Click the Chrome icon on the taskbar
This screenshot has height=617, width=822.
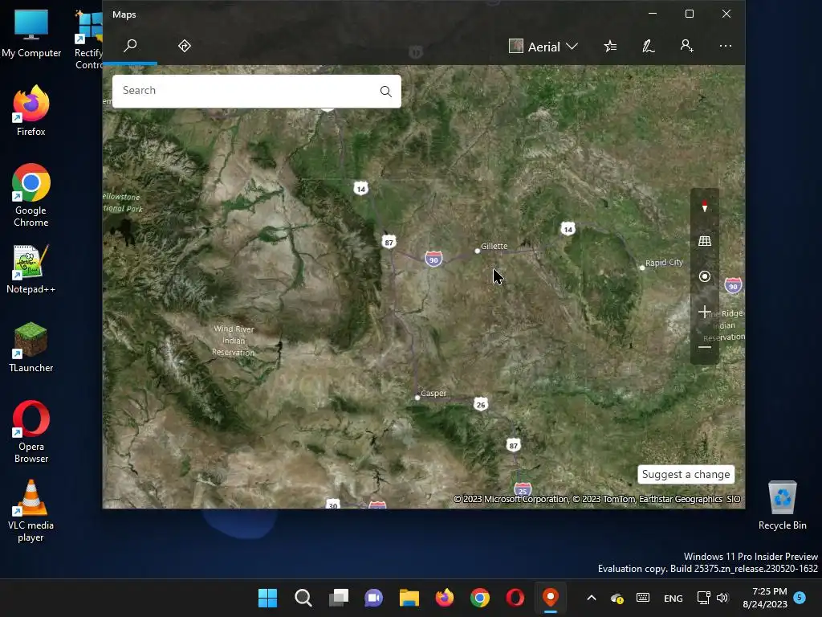click(x=480, y=598)
